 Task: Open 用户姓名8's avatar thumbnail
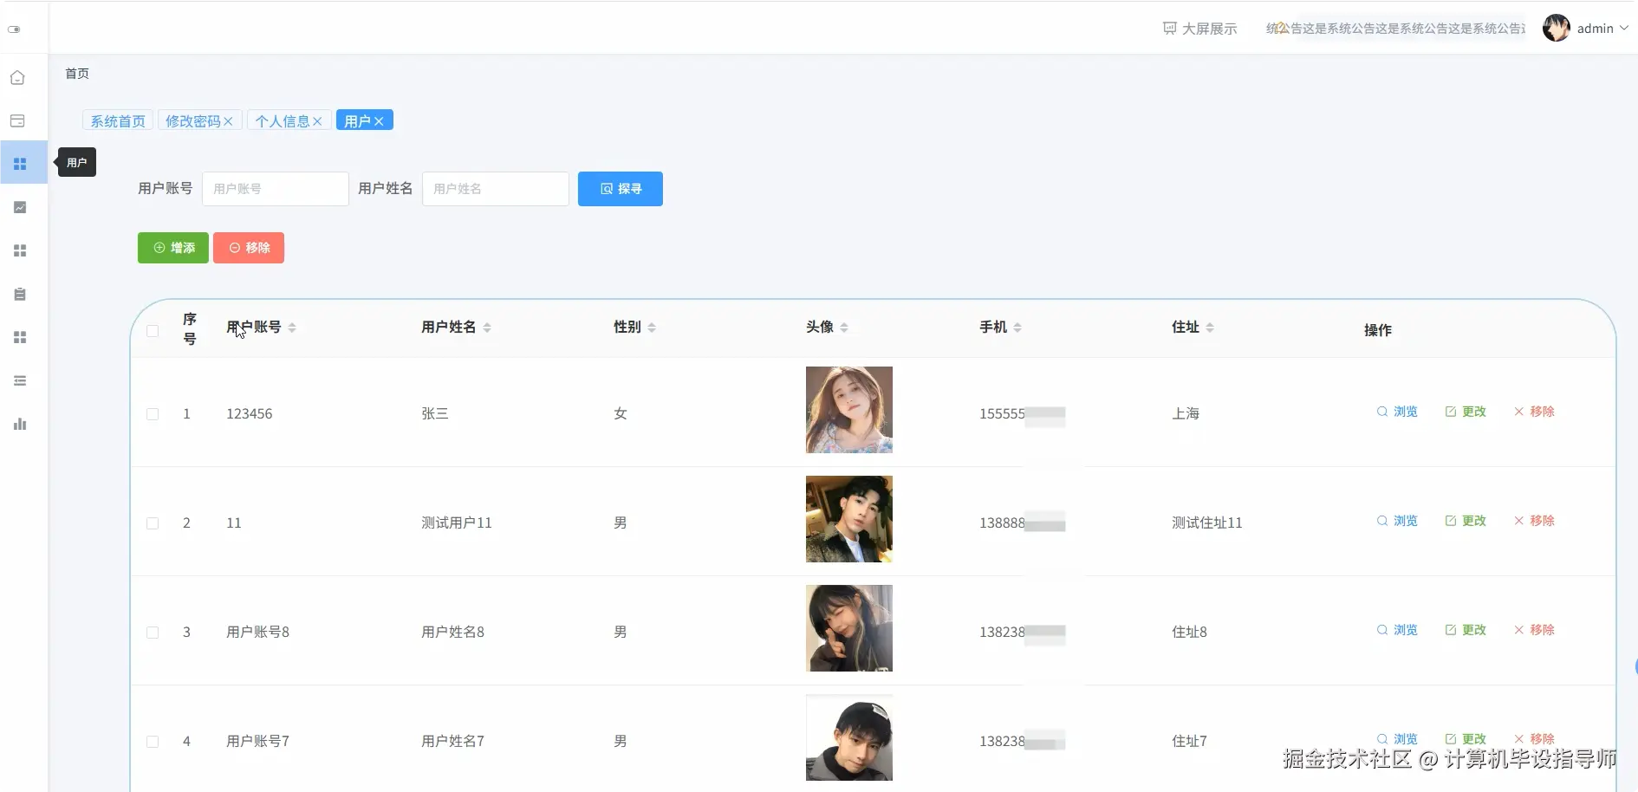point(849,628)
